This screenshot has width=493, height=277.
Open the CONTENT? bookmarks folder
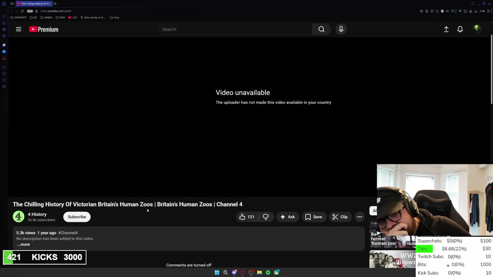[18, 17]
